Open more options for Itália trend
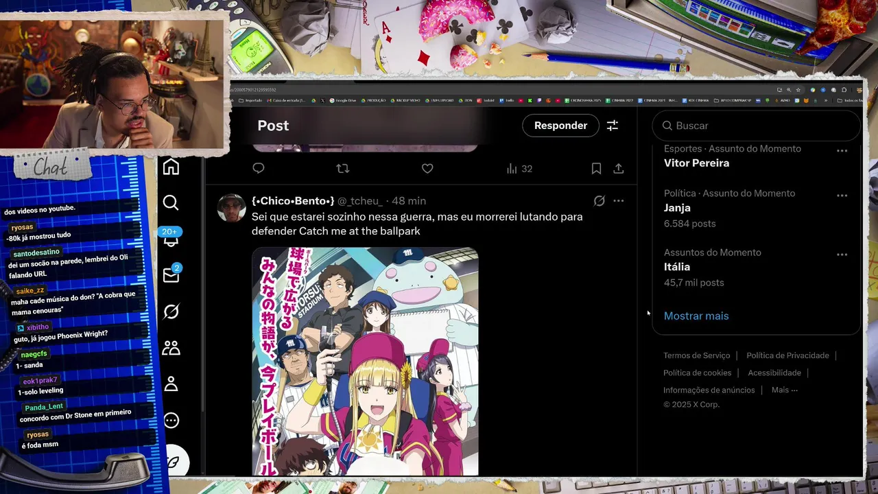Viewport: 878px width, 494px height. point(842,254)
